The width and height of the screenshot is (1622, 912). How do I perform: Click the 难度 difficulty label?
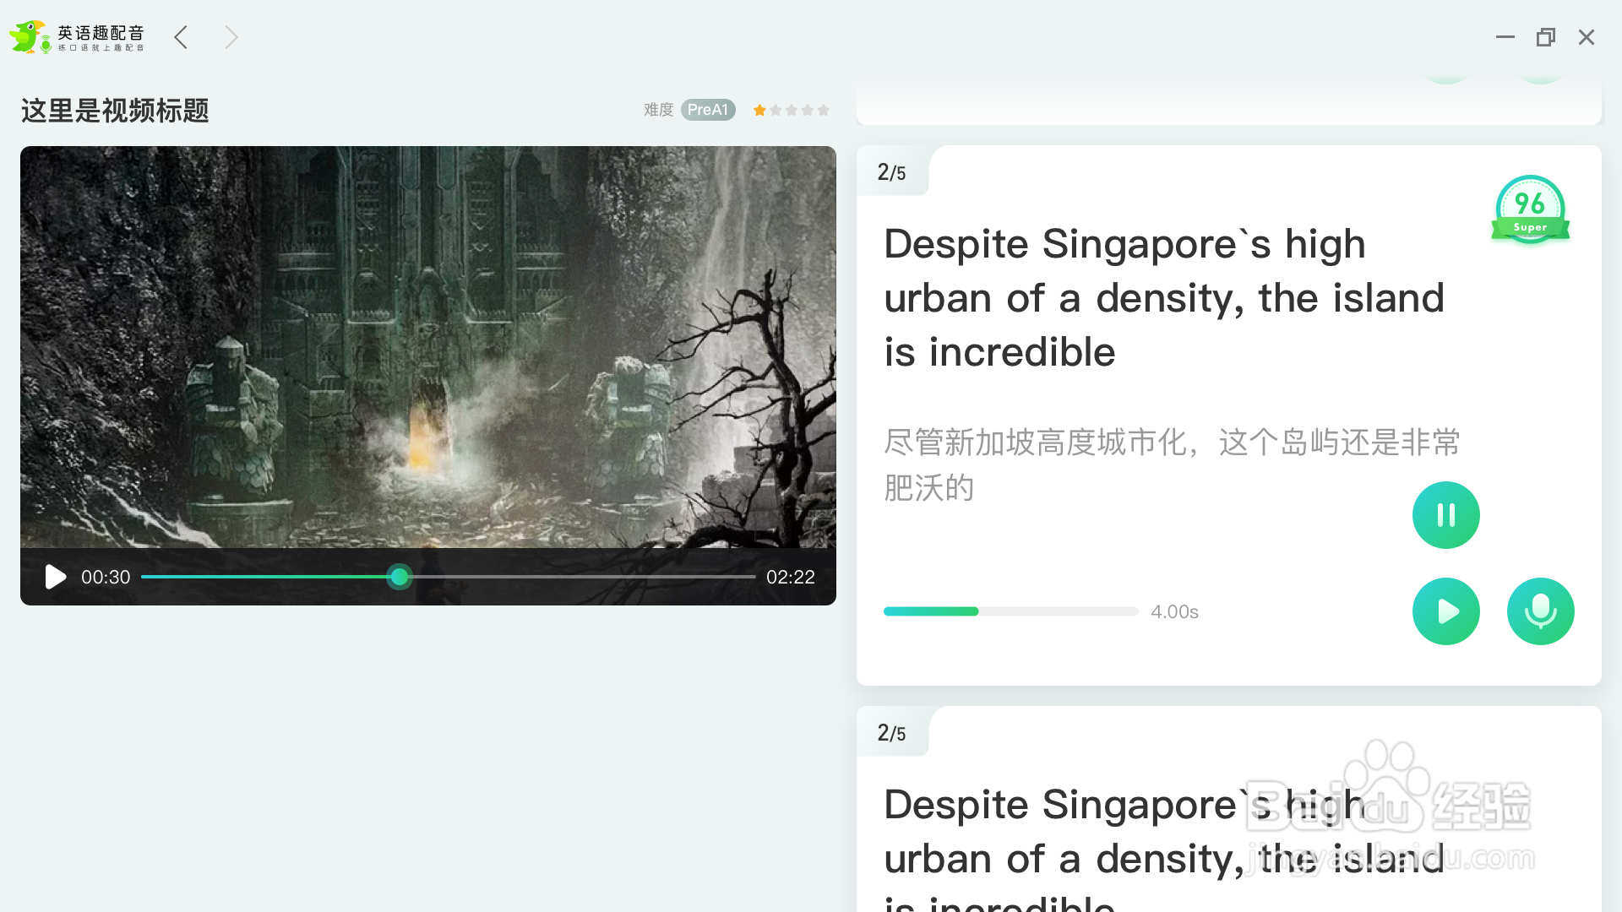coord(659,110)
